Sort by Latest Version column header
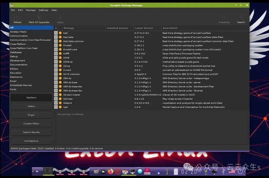269x178 pixels. [144, 28]
